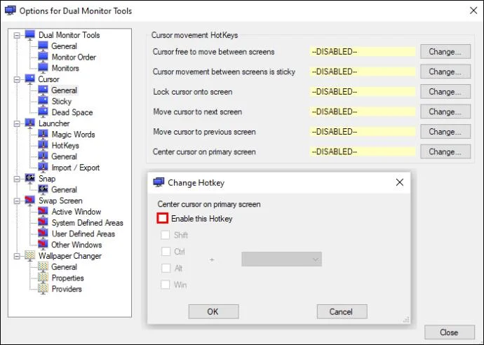Click the icon beside User Defined Areas
Image resolution: width=484 pixels, height=345 pixels.
[43, 234]
